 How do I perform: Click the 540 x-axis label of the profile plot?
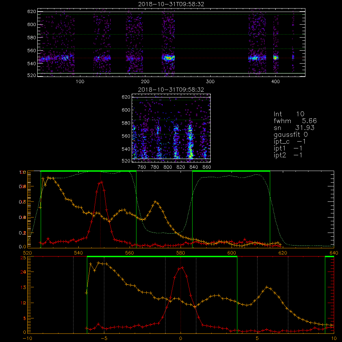click(79, 253)
